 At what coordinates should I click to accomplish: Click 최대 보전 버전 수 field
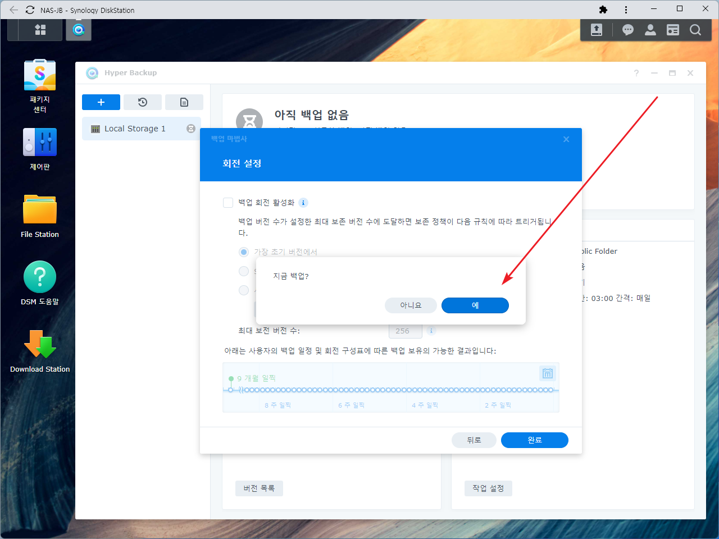point(405,331)
